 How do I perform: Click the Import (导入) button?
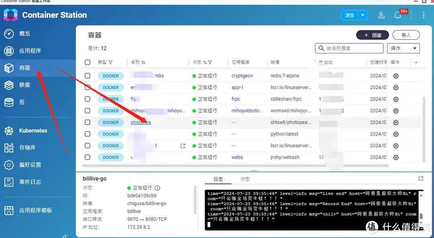coord(406,35)
